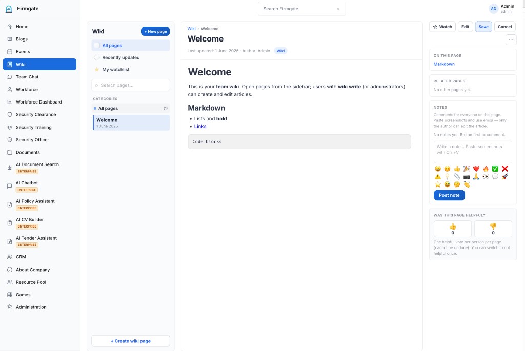Insert the eyes emoji
Image resolution: width=525 pixels, height=351 pixels.
[486, 176]
